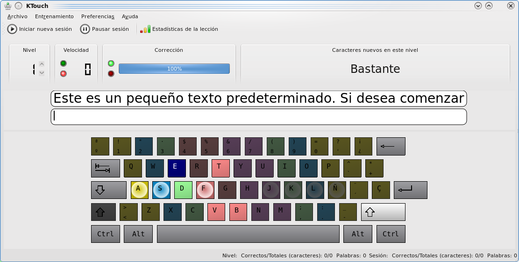
Task: Click the Velocidad speed counter display
Action: [x=88, y=69]
